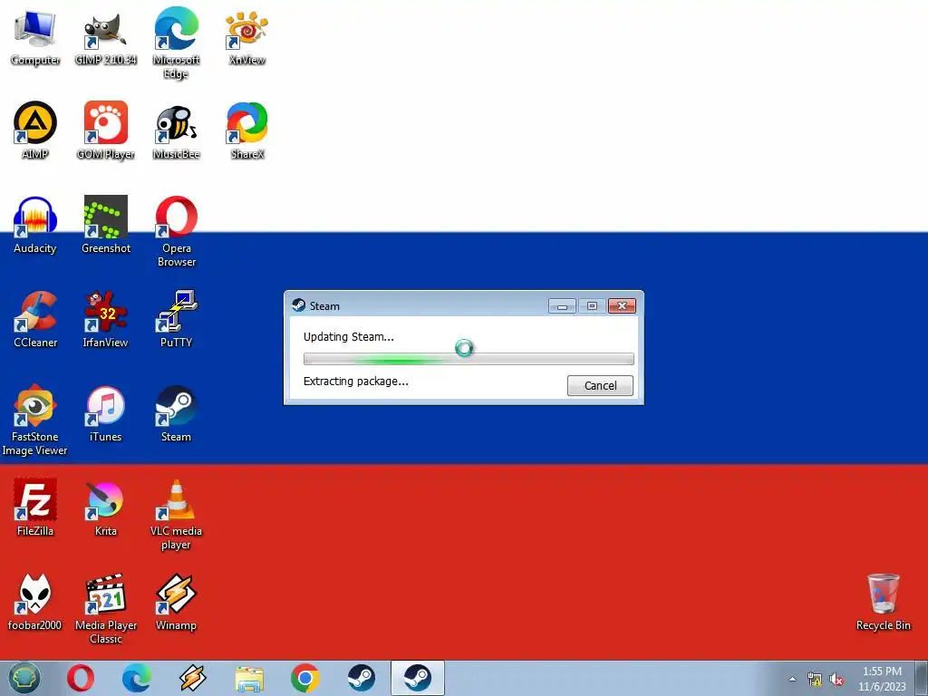Open Windows Explorer from the taskbar
This screenshot has height=696, width=928.
[249, 678]
